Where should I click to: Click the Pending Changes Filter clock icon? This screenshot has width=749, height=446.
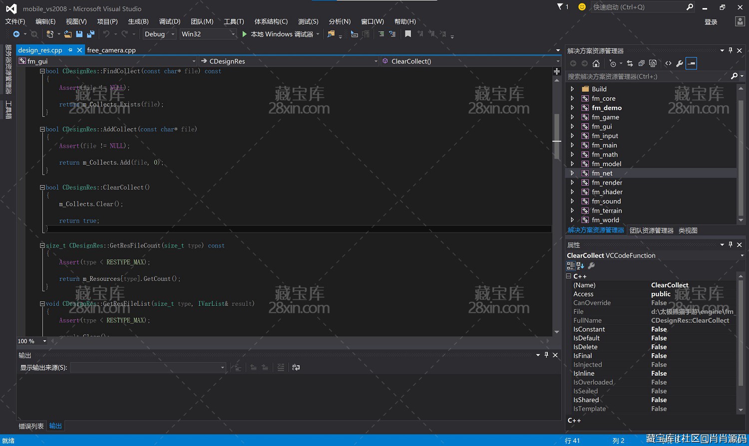pyautogui.click(x=613, y=63)
